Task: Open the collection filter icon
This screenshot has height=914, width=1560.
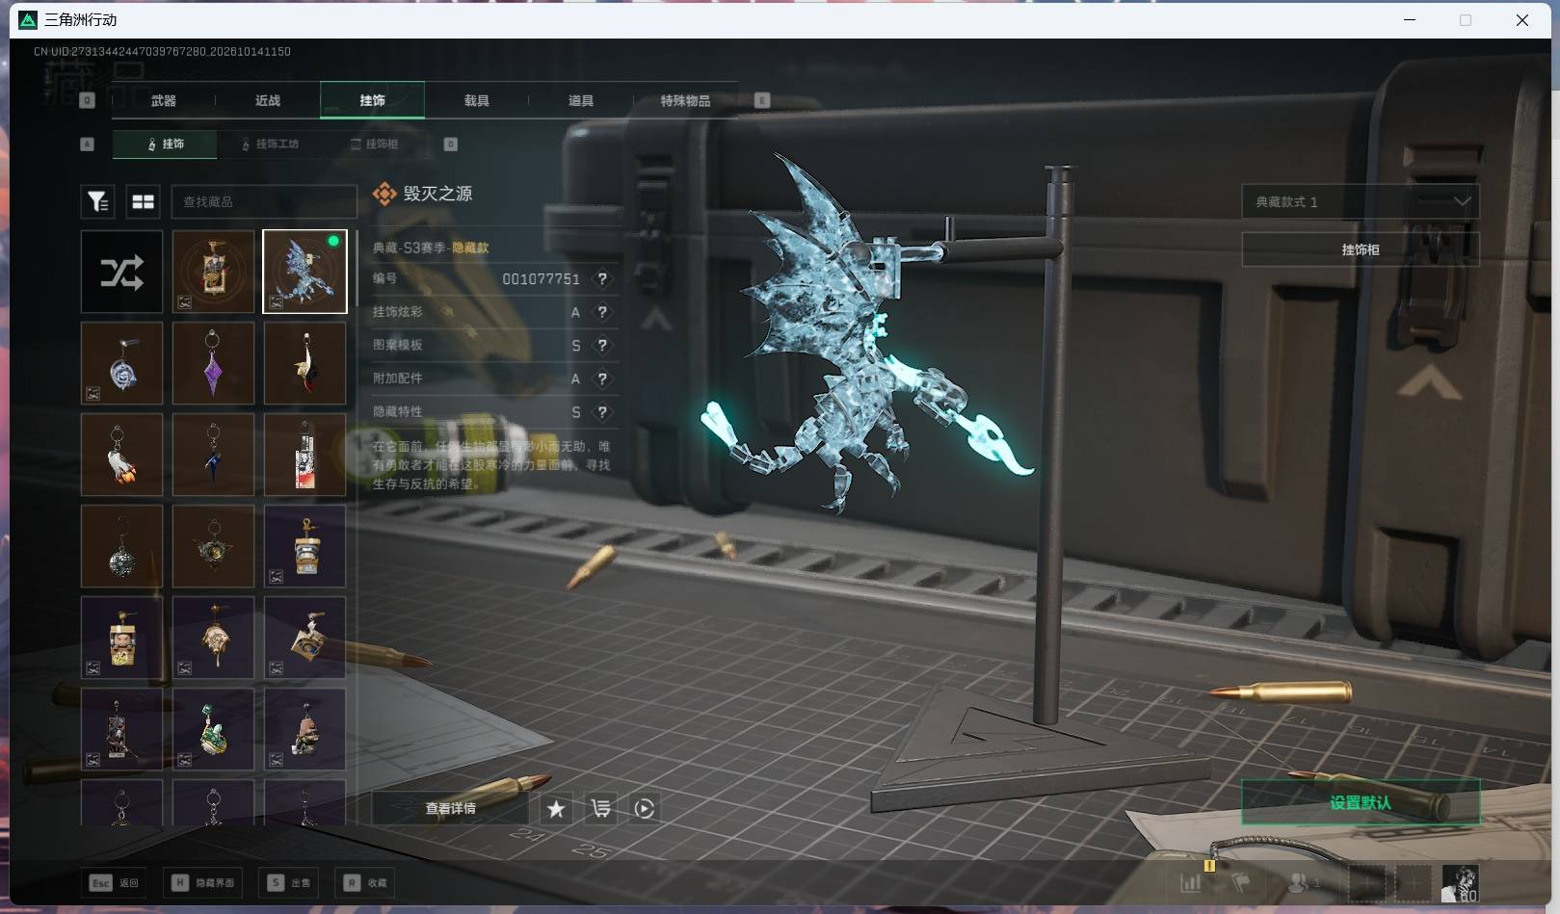Action: (x=97, y=201)
